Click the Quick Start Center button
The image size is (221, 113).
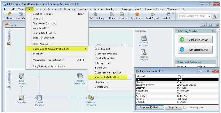point(197,39)
